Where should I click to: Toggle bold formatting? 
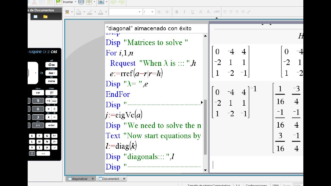pyautogui.click(x=177, y=12)
